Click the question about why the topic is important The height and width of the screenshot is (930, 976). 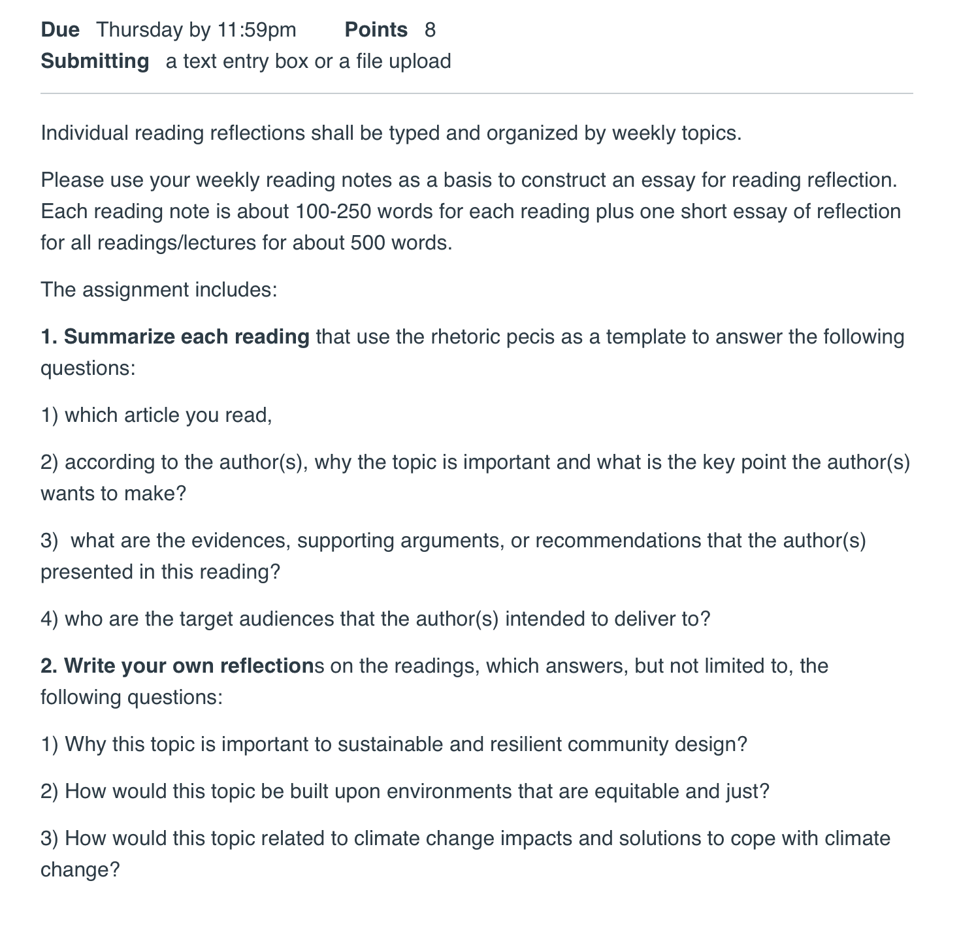tap(476, 478)
